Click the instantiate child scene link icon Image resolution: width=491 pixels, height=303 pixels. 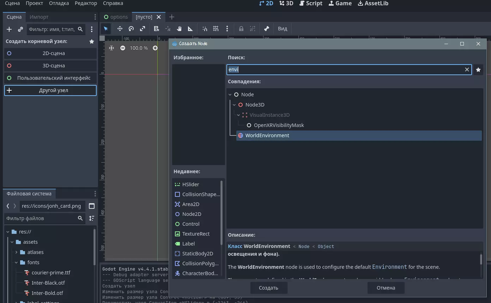[x=20, y=29]
